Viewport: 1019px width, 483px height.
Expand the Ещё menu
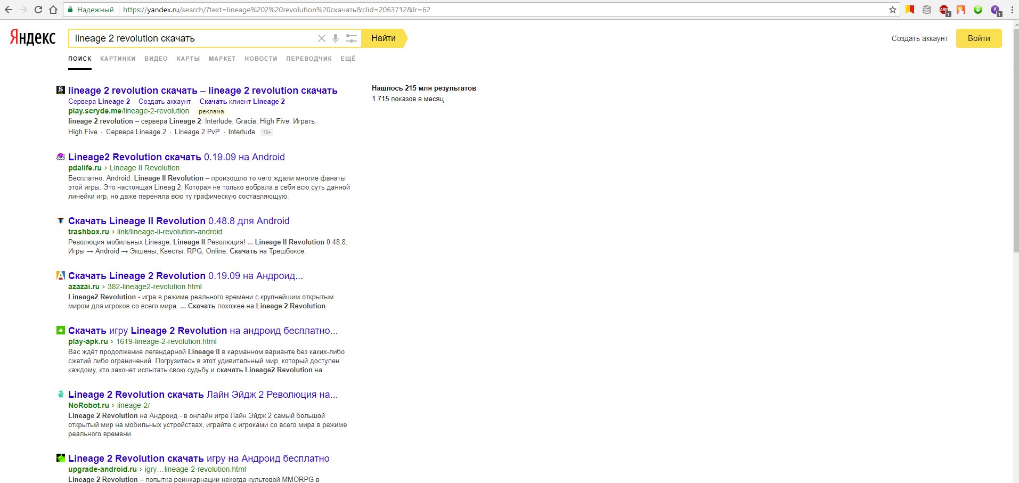[x=348, y=59]
